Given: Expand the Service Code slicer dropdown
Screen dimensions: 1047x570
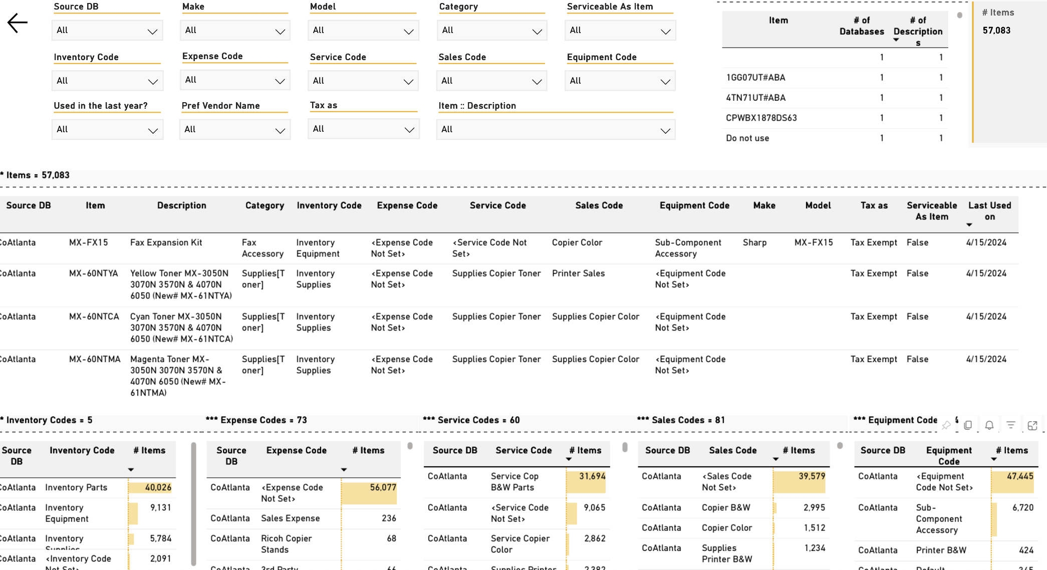Looking at the screenshot, I should tap(363, 81).
